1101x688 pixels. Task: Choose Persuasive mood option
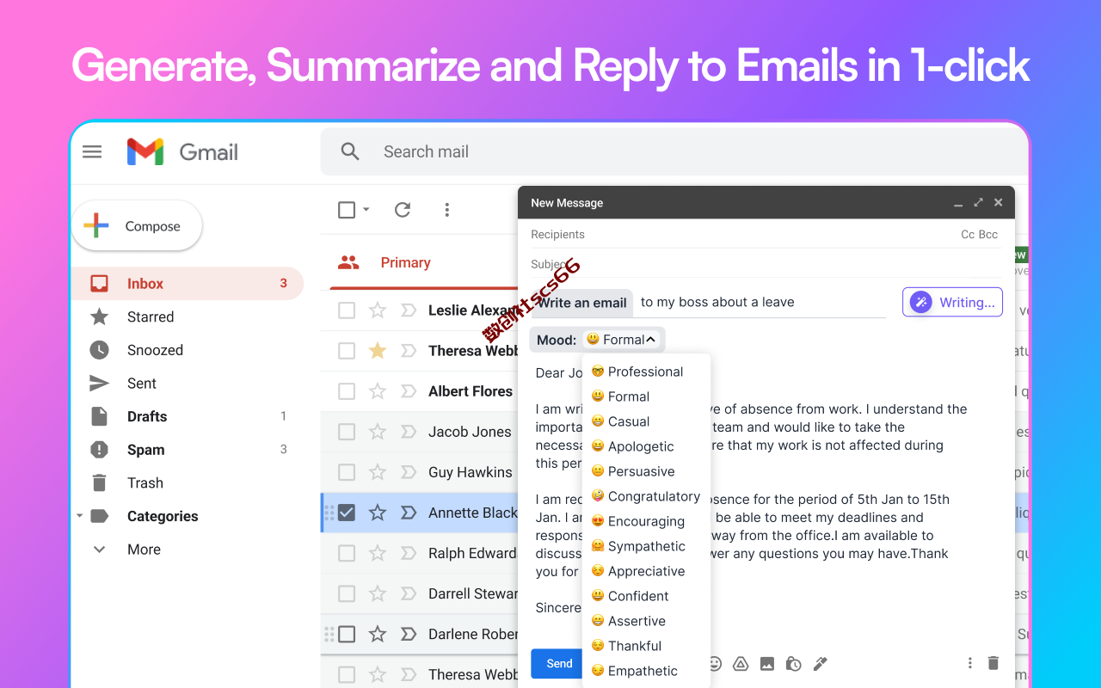633,471
